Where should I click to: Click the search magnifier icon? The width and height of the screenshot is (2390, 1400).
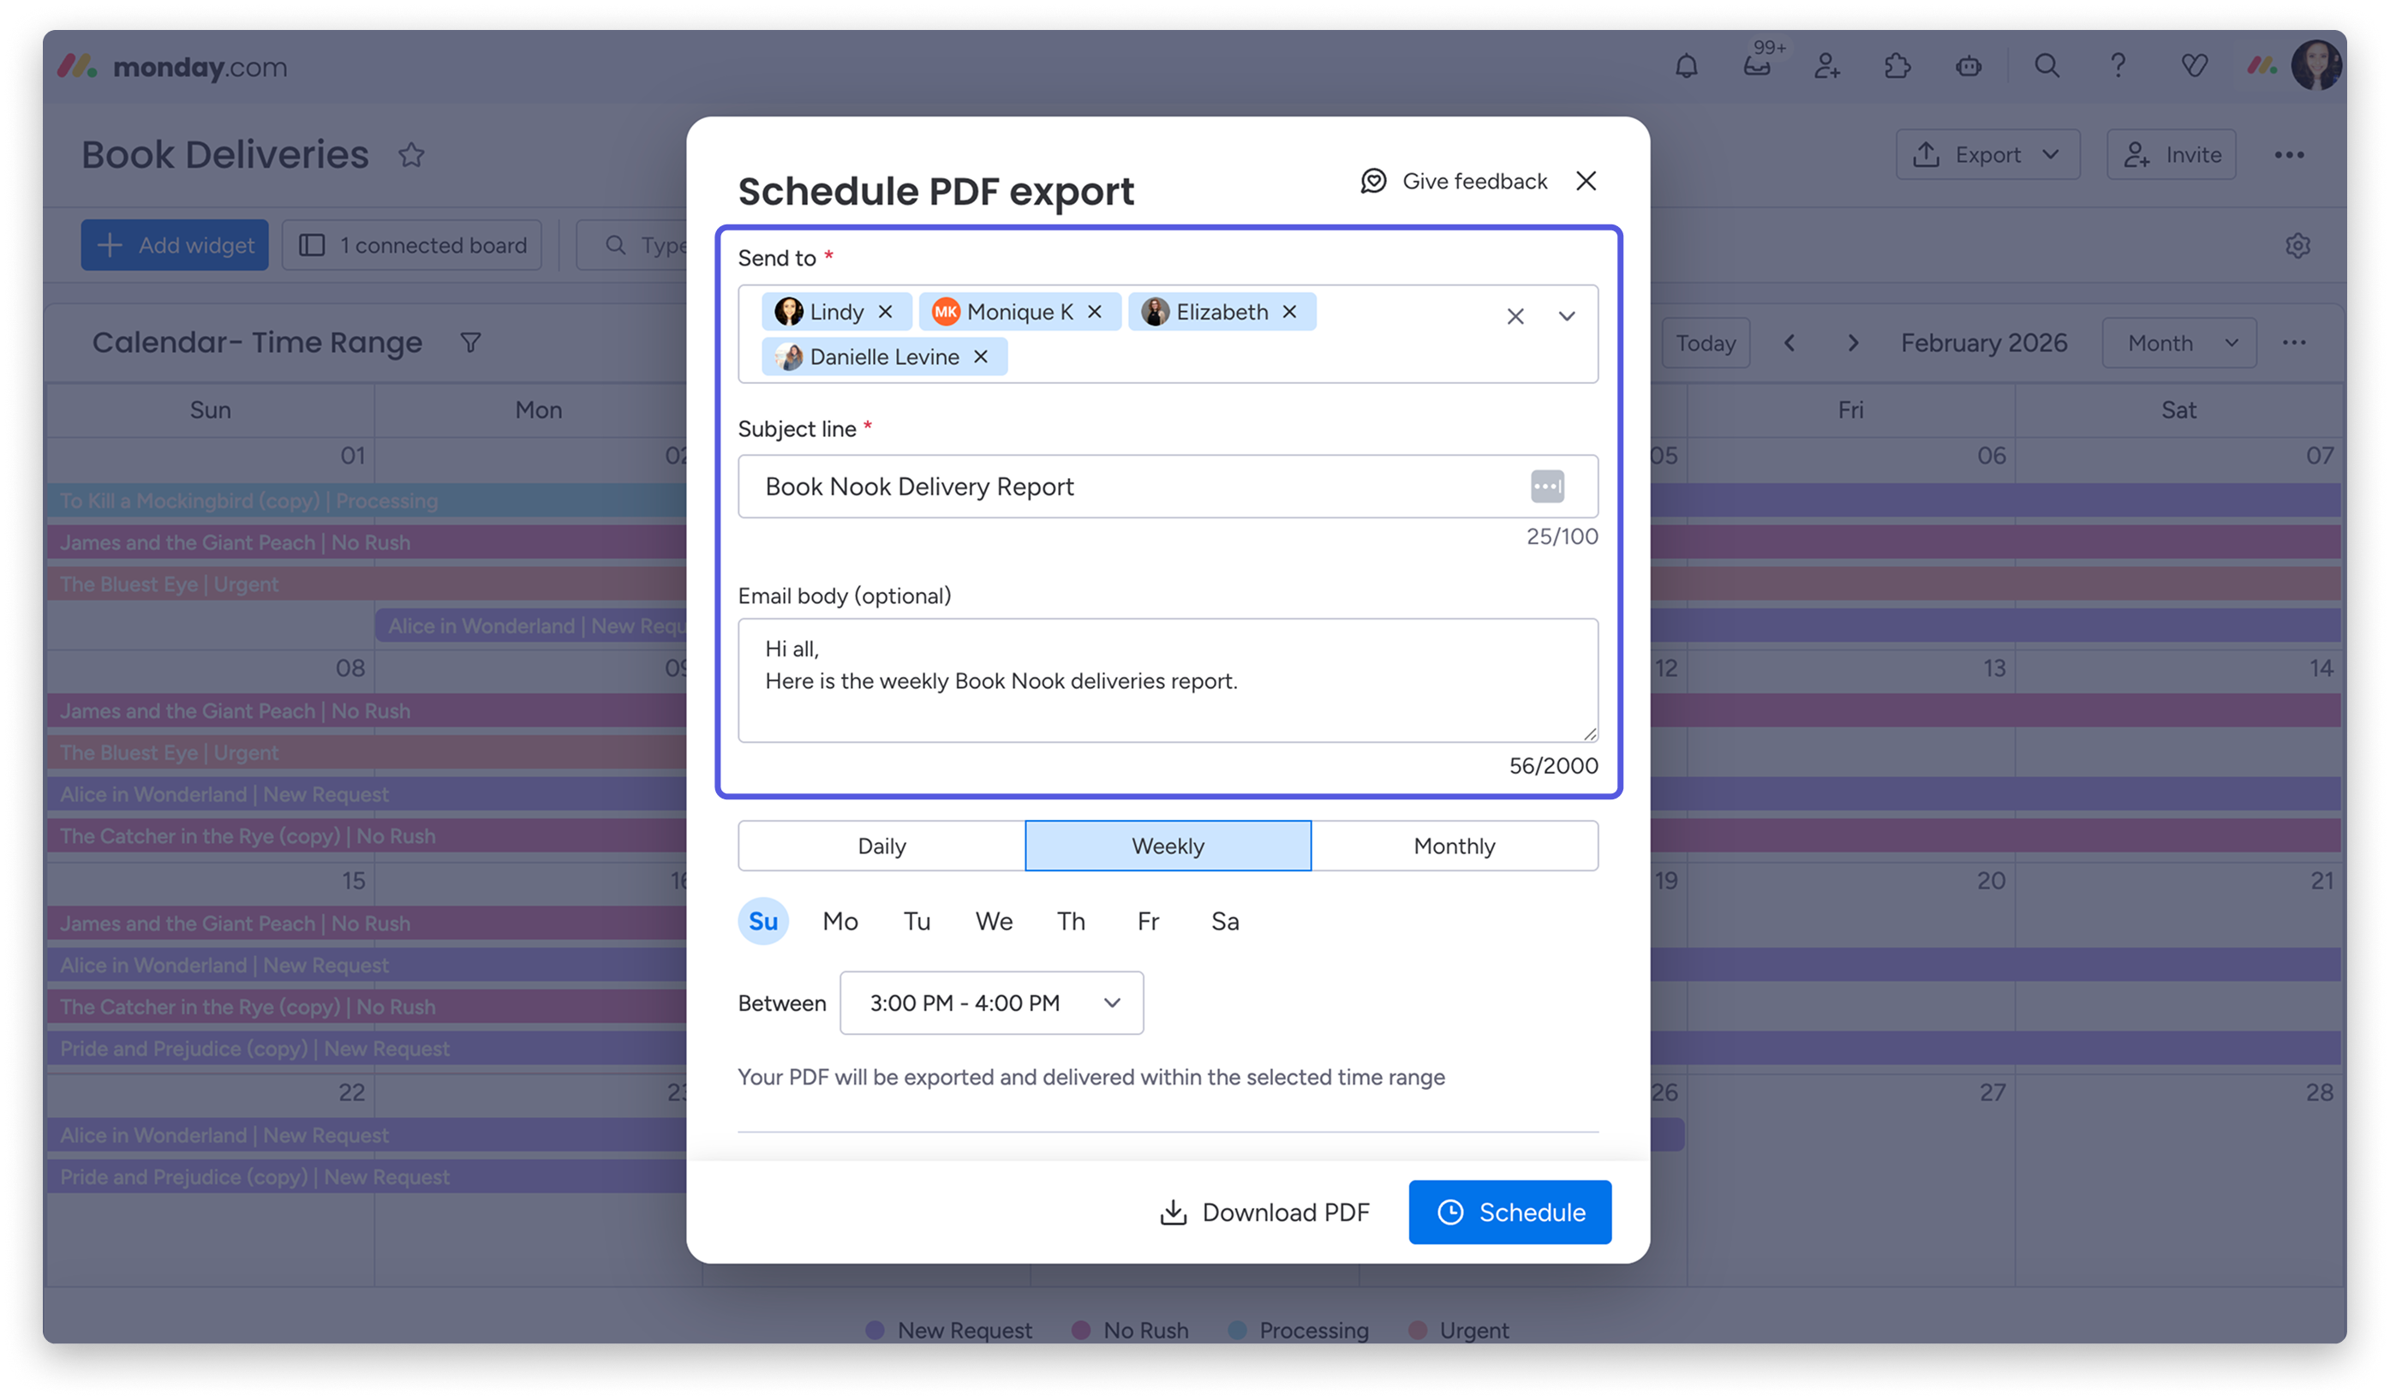click(2046, 66)
